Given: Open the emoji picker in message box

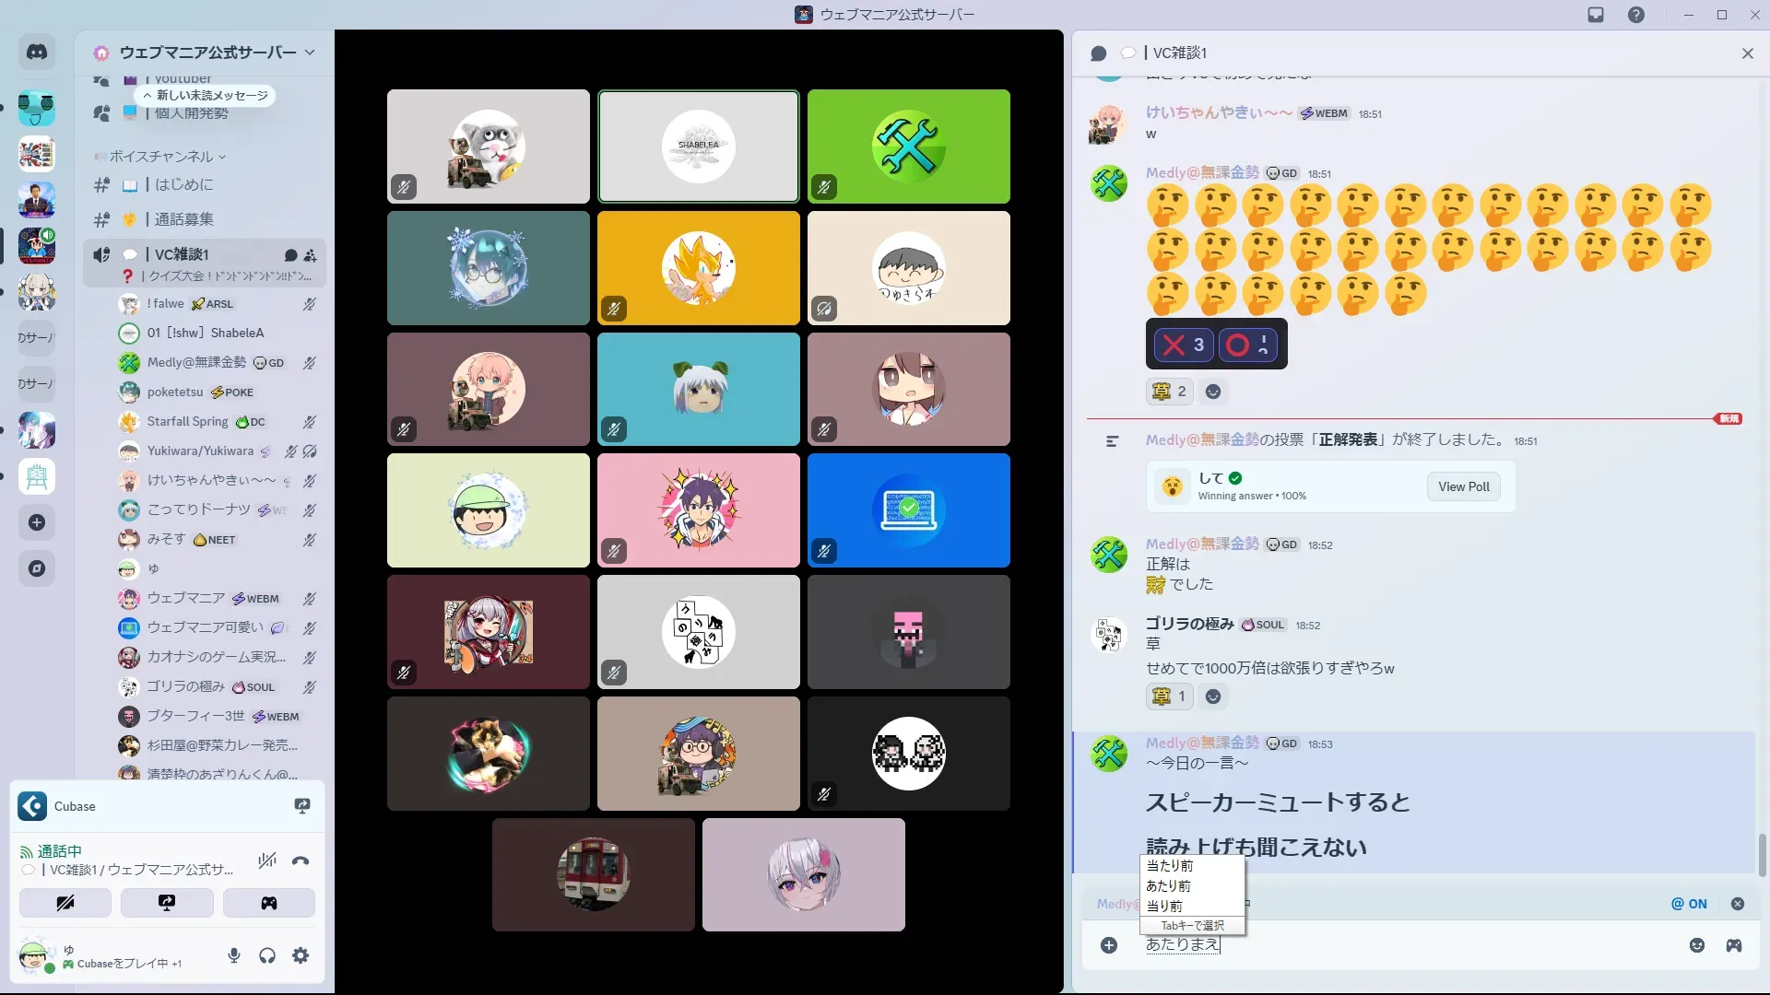Looking at the screenshot, I should click(1697, 945).
